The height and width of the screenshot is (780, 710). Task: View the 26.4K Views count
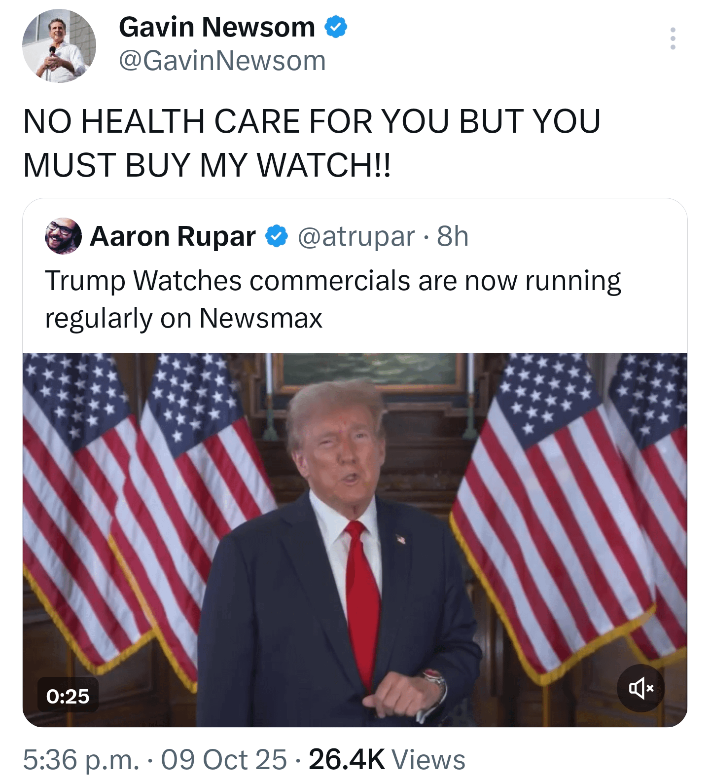point(387,759)
